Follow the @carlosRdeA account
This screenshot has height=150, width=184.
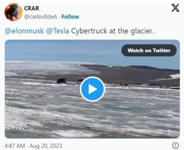pyautogui.click(x=70, y=17)
